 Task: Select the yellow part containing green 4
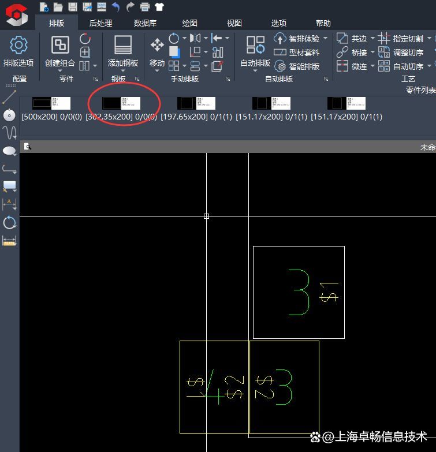pos(214,387)
